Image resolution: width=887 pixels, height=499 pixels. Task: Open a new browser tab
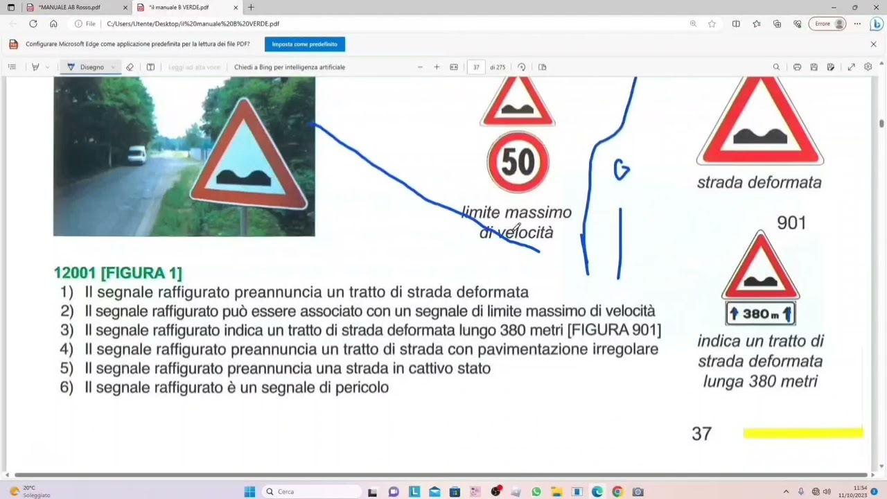click(x=251, y=8)
